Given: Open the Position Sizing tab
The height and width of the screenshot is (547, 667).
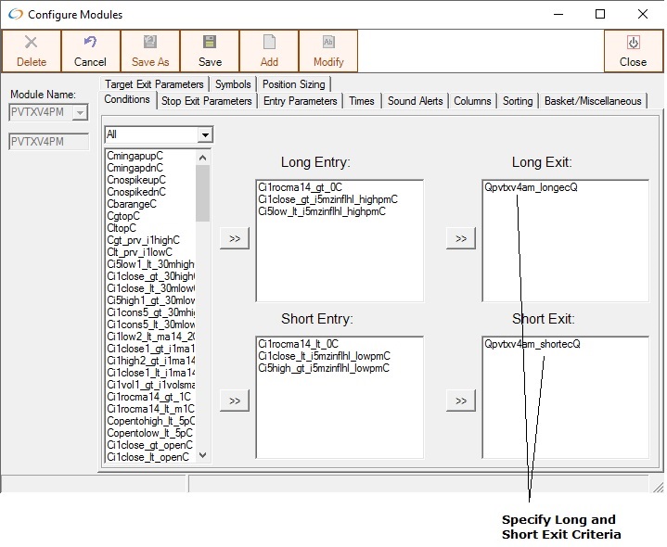Looking at the screenshot, I should (x=293, y=84).
